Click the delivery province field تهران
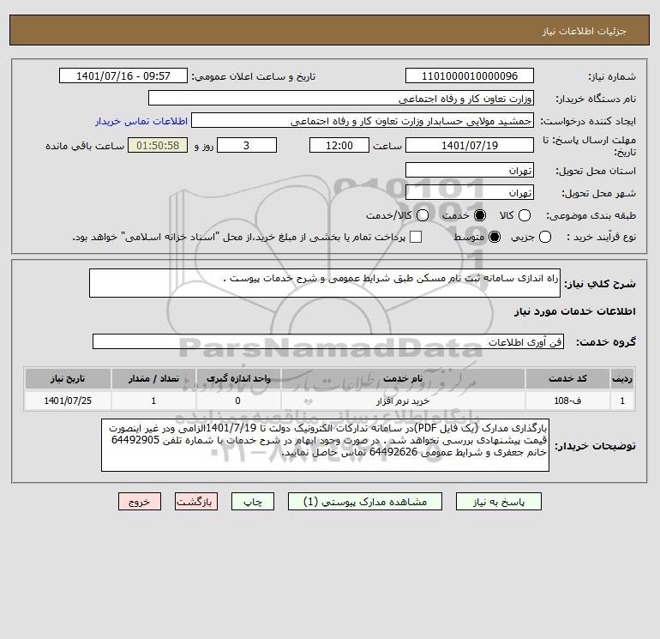660x639 pixels. [x=470, y=170]
